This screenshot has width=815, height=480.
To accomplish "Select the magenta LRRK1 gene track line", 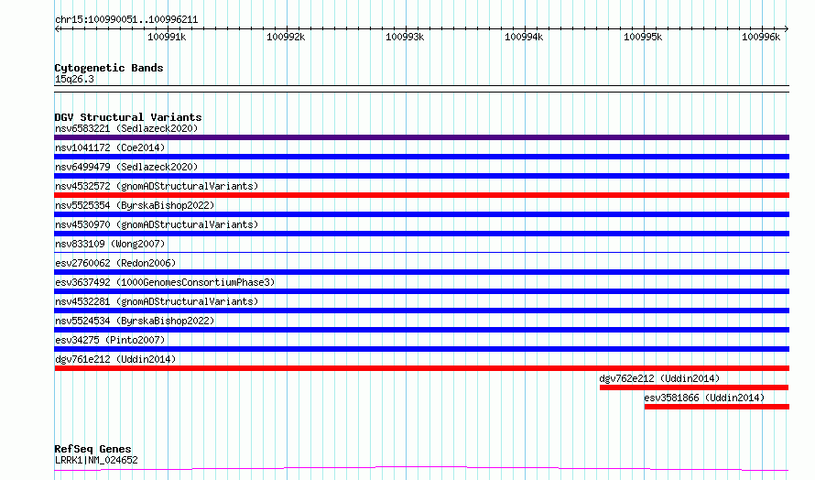I will pyautogui.click(x=421, y=469).
